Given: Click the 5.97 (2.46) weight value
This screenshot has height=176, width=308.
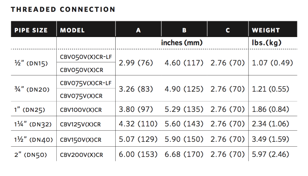Looking at the screenshot, I should (270, 154).
